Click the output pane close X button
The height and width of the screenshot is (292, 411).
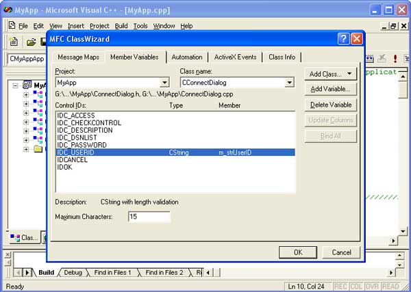coord(8,254)
